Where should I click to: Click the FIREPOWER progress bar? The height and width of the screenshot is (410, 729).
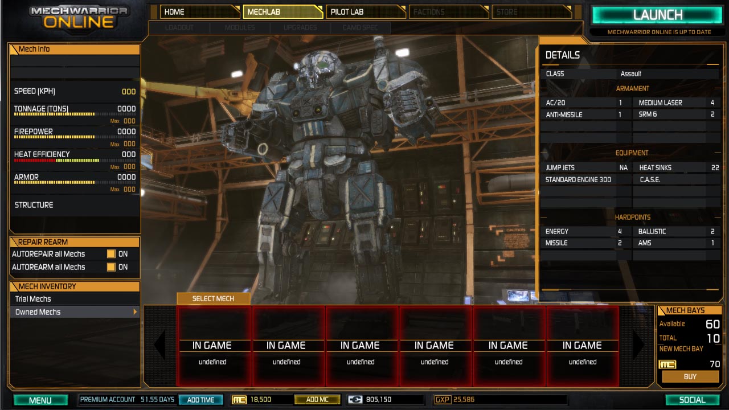click(x=75, y=137)
